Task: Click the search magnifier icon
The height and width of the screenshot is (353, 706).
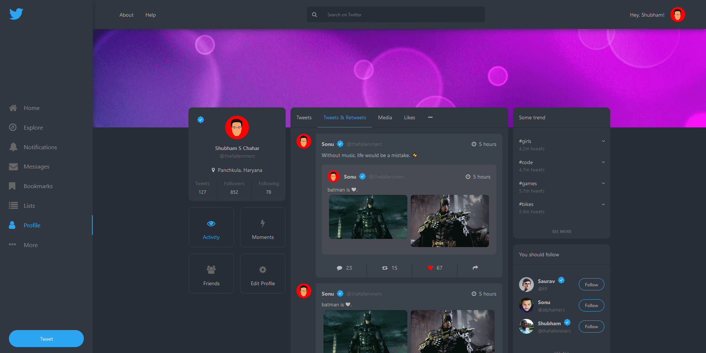Action: pos(314,15)
